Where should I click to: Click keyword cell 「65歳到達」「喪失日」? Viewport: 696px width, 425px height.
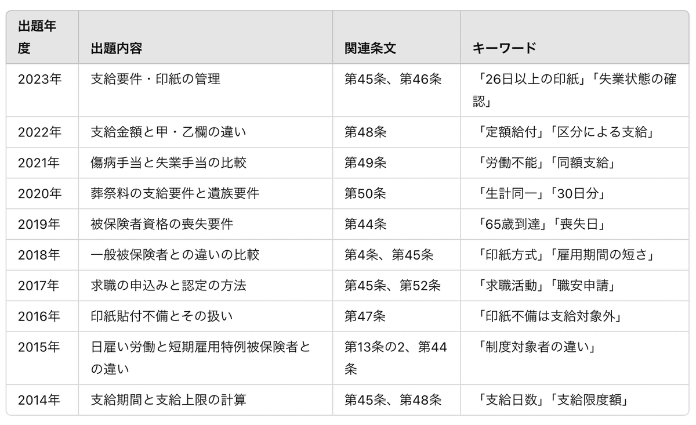point(538,225)
